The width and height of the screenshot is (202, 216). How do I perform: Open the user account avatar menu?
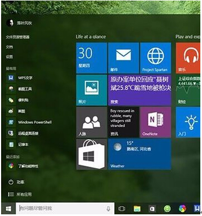pos(10,23)
